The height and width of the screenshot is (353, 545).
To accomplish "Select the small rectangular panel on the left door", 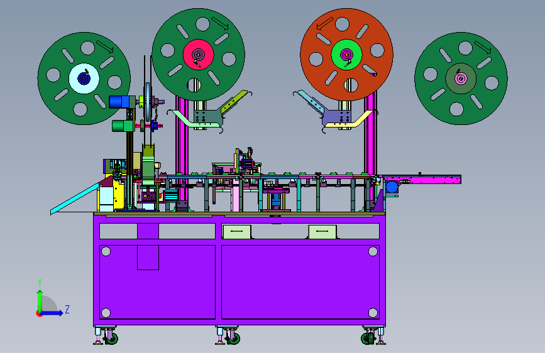I will tap(148, 258).
